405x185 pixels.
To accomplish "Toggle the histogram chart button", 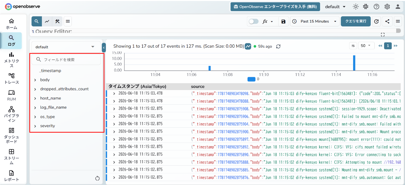I will click(248, 46).
